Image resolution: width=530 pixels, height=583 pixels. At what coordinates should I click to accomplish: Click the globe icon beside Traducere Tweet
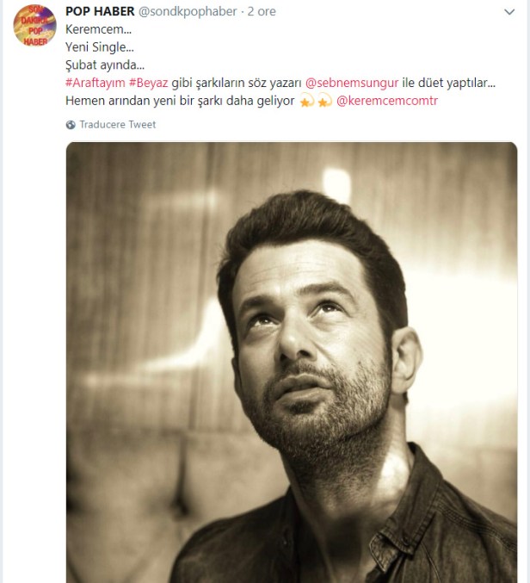tap(71, 125)
